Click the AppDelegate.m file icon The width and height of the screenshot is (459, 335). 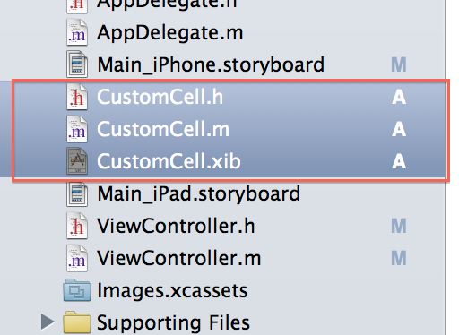tap(77, 32)
